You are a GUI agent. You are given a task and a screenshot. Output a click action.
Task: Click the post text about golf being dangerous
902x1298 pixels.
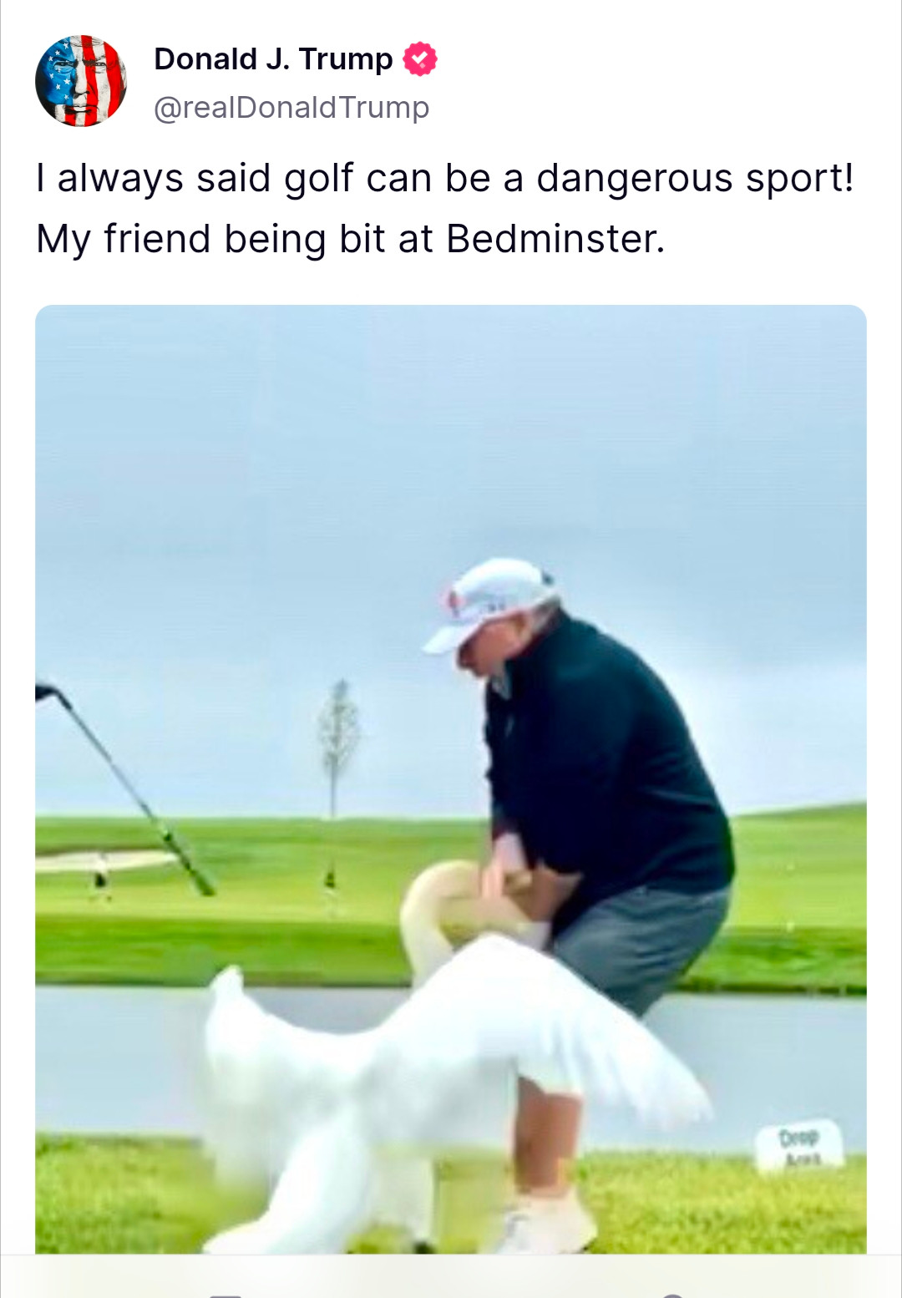tap(445, 208)
